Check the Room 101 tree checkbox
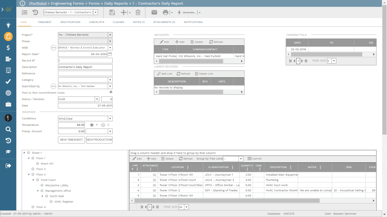The image size is (387, 217). [x=38, y=164]
